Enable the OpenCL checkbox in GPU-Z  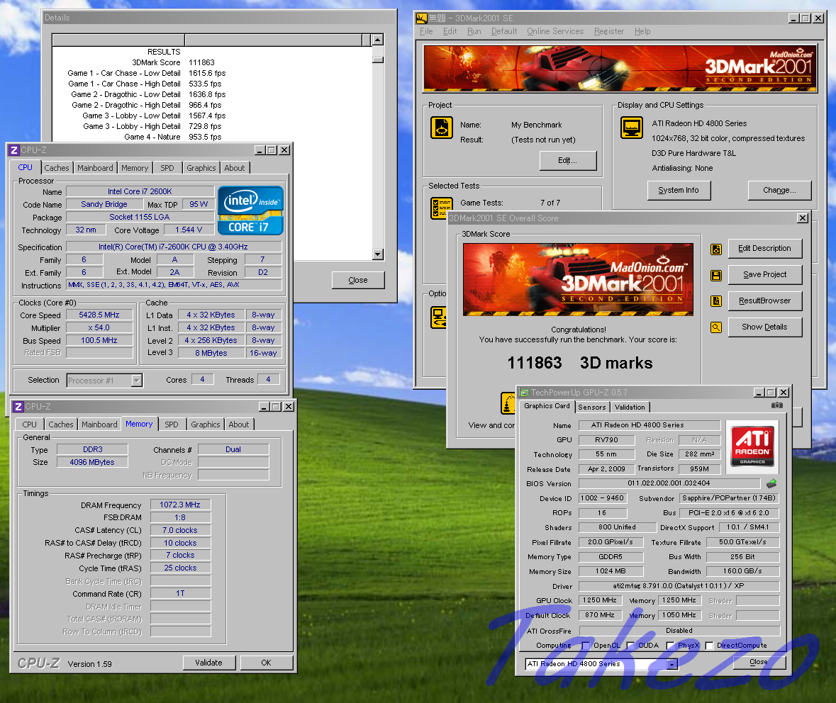[586, 646]
